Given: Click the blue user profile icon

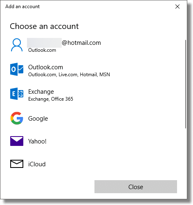Looking at the screenshot, I should 17,45.
